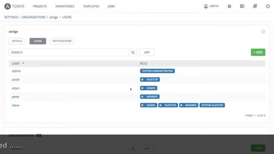Click the ITEMS 1 - 5 OF 5 text

coord(255,115)
